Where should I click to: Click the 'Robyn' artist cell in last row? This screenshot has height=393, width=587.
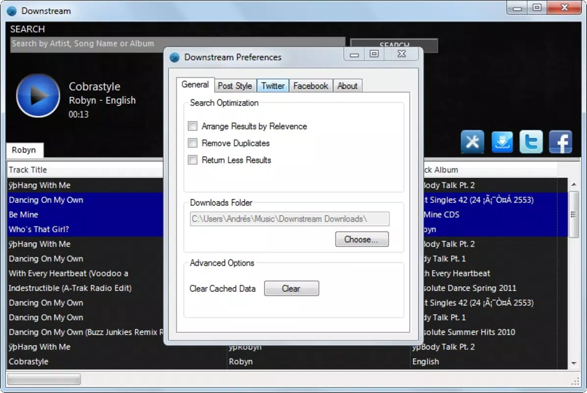[319, 361]
